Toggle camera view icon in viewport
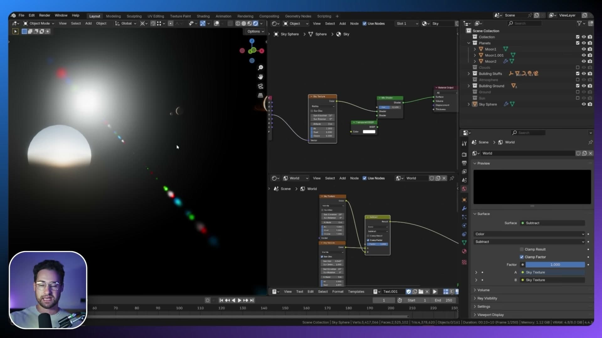 coord(260,86)
